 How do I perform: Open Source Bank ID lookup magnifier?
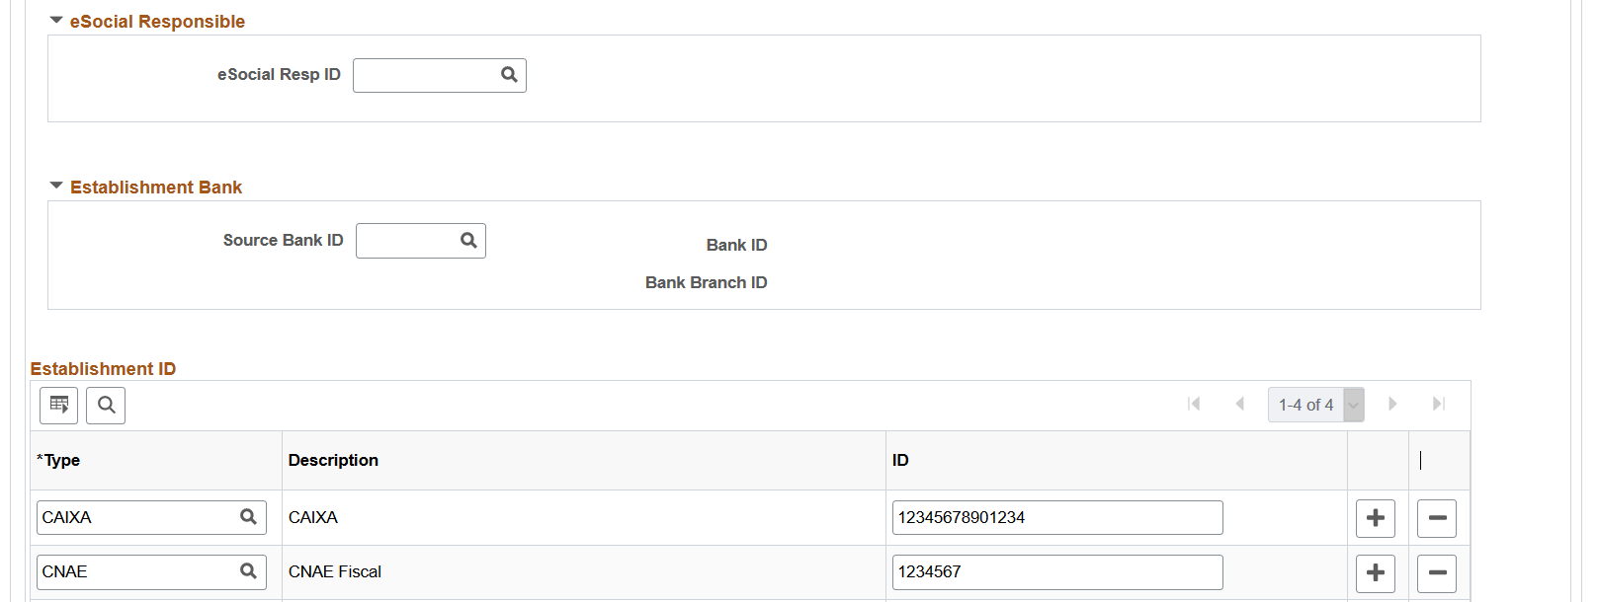(468, 241)
